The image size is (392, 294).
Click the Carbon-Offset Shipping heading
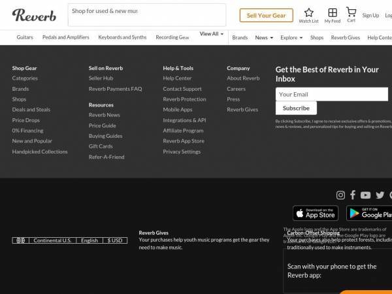click(313, 233)
